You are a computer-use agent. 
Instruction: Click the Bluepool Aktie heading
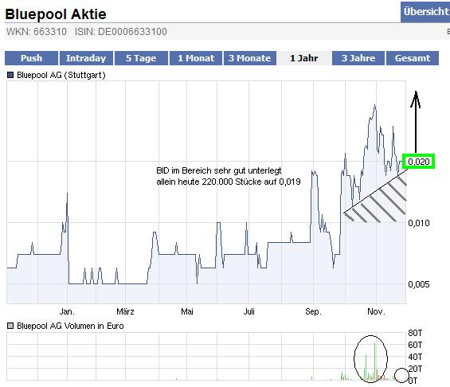pyautogui.click(x=56, y=14)
